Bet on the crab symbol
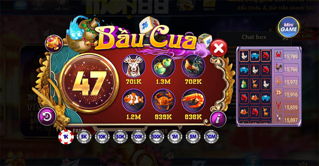The width and height of the screenshot is (319, 166). [163, 101]
